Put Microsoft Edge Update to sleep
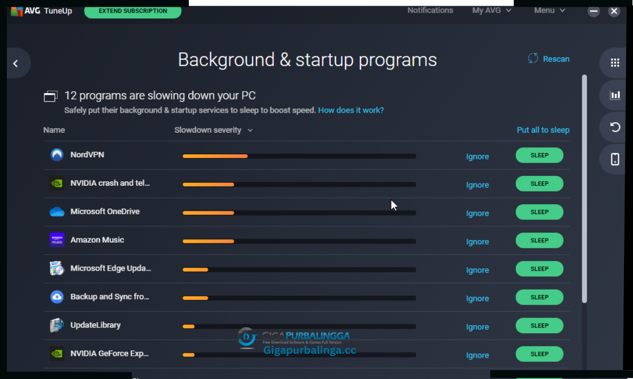Screen dimensions: 633x379 [x=539, y=269]
